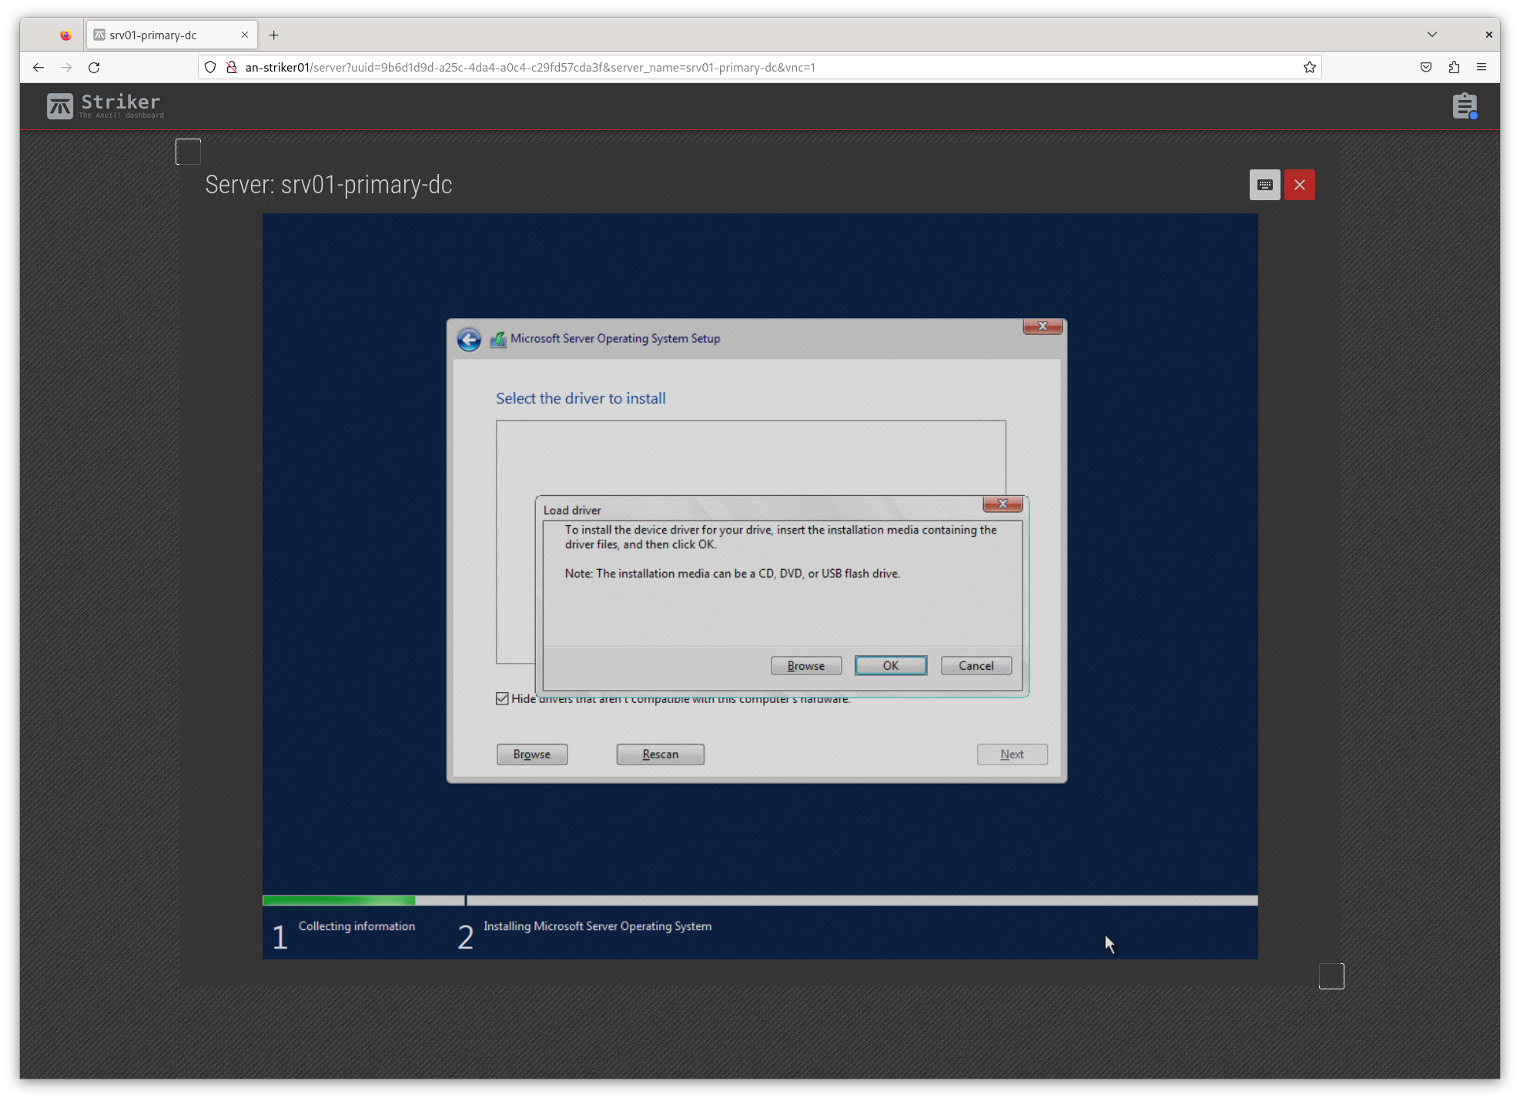Go back using the Firefox back arrow
The image size is (1520, 1101).
[x=39, y=68]
